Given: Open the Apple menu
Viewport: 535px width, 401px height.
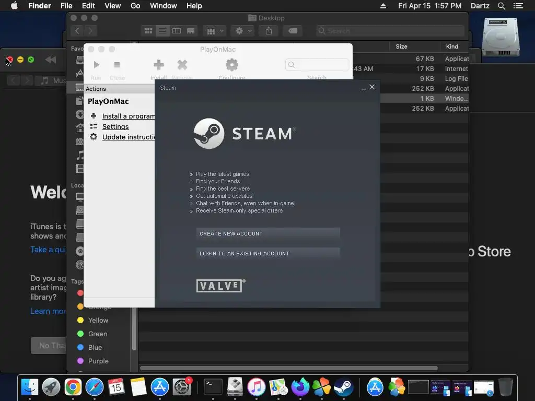Looking at the screenshot, I should 14,6.
